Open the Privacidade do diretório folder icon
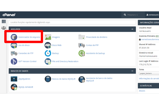 click(x=82, y=37)
